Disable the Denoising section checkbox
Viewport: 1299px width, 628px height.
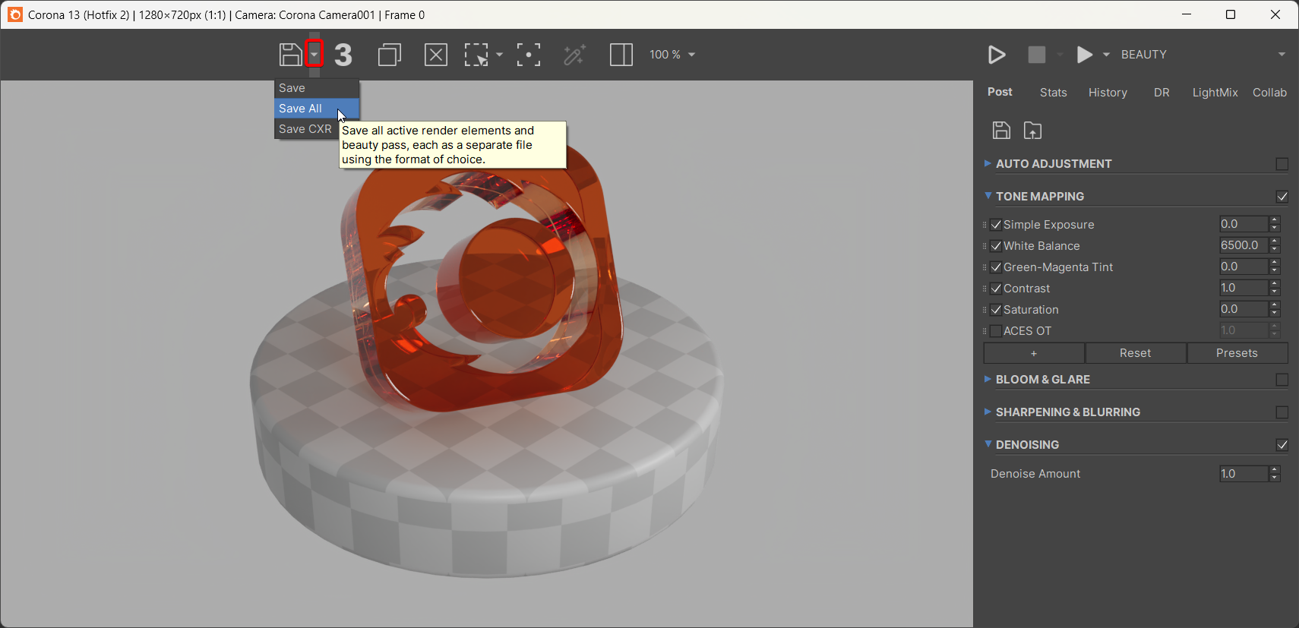(1282, 445)
